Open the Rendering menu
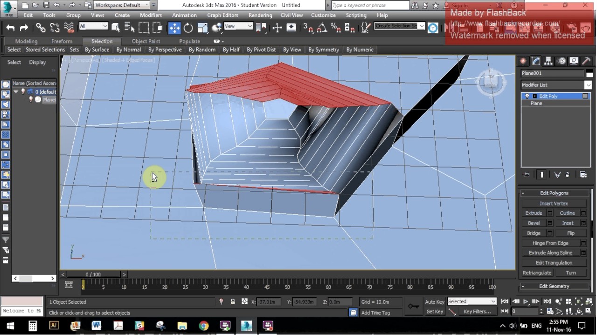This screenshot has height=335, width=597. 260,15
